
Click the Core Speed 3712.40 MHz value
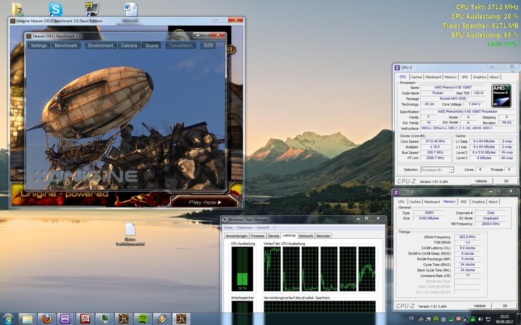tap(435, 141)
